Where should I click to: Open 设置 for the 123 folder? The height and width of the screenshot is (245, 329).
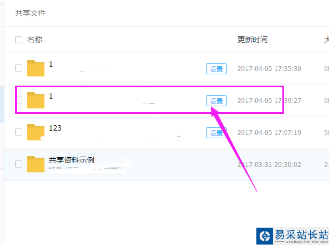216,133
